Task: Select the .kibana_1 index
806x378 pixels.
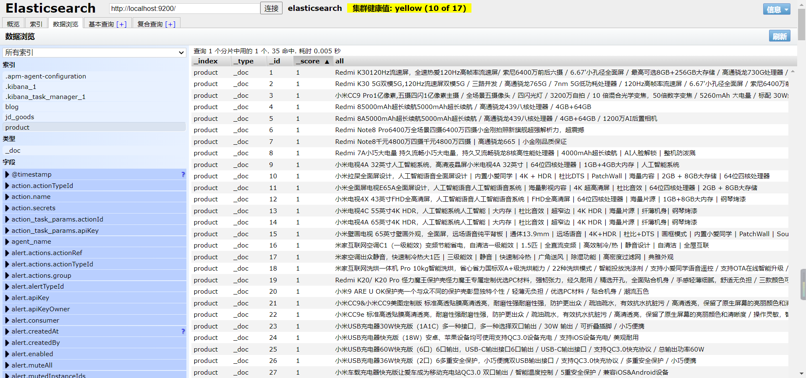Action: (x=94, y=86)
